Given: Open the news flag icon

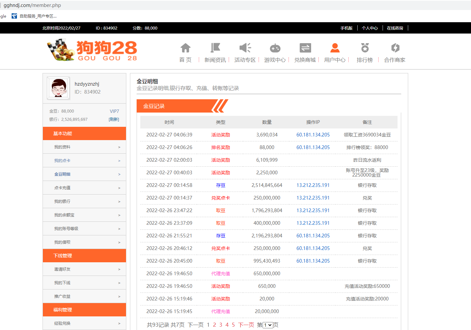Looking at the screenshot, I should tap(215, 48).
